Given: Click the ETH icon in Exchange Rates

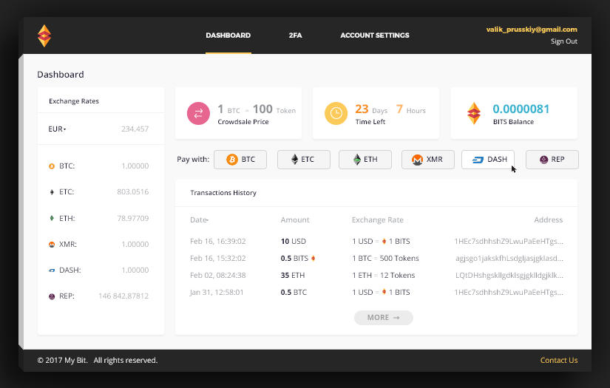Looking at the screenshot, I should click(x=52, y=218).
